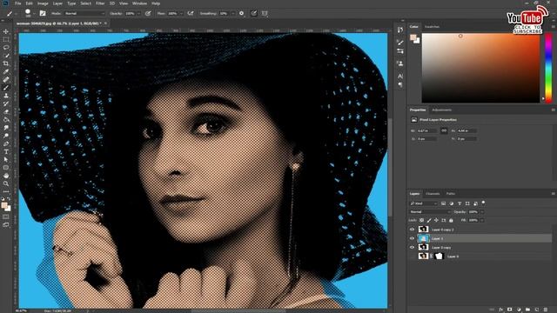Open smoothing options gear
The height and width of the screenshot is (313, 557).
pyautogui.click(x=242, y=14)
